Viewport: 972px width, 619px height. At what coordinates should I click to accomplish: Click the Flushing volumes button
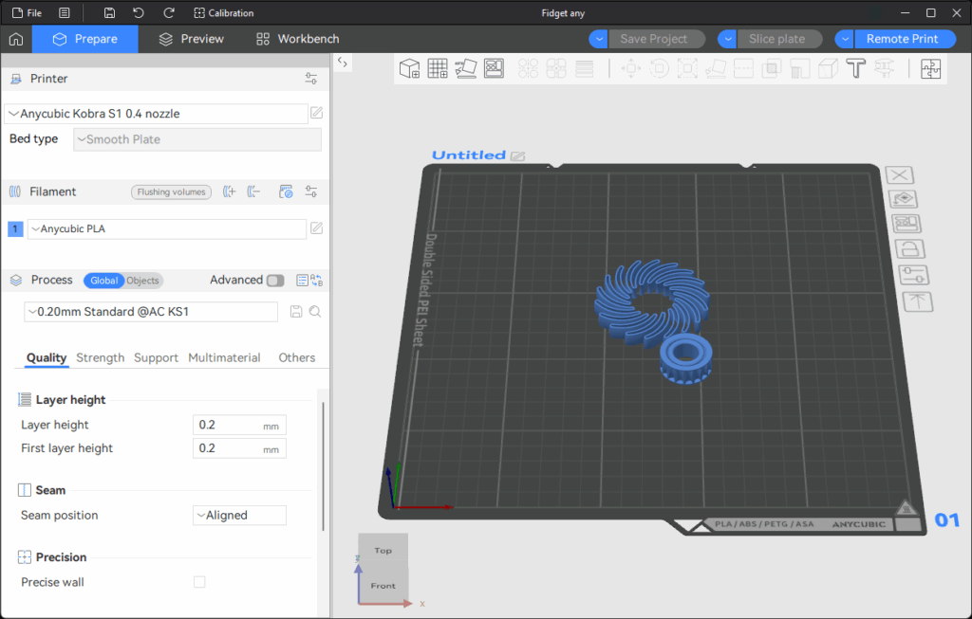(x=172, y=191)
